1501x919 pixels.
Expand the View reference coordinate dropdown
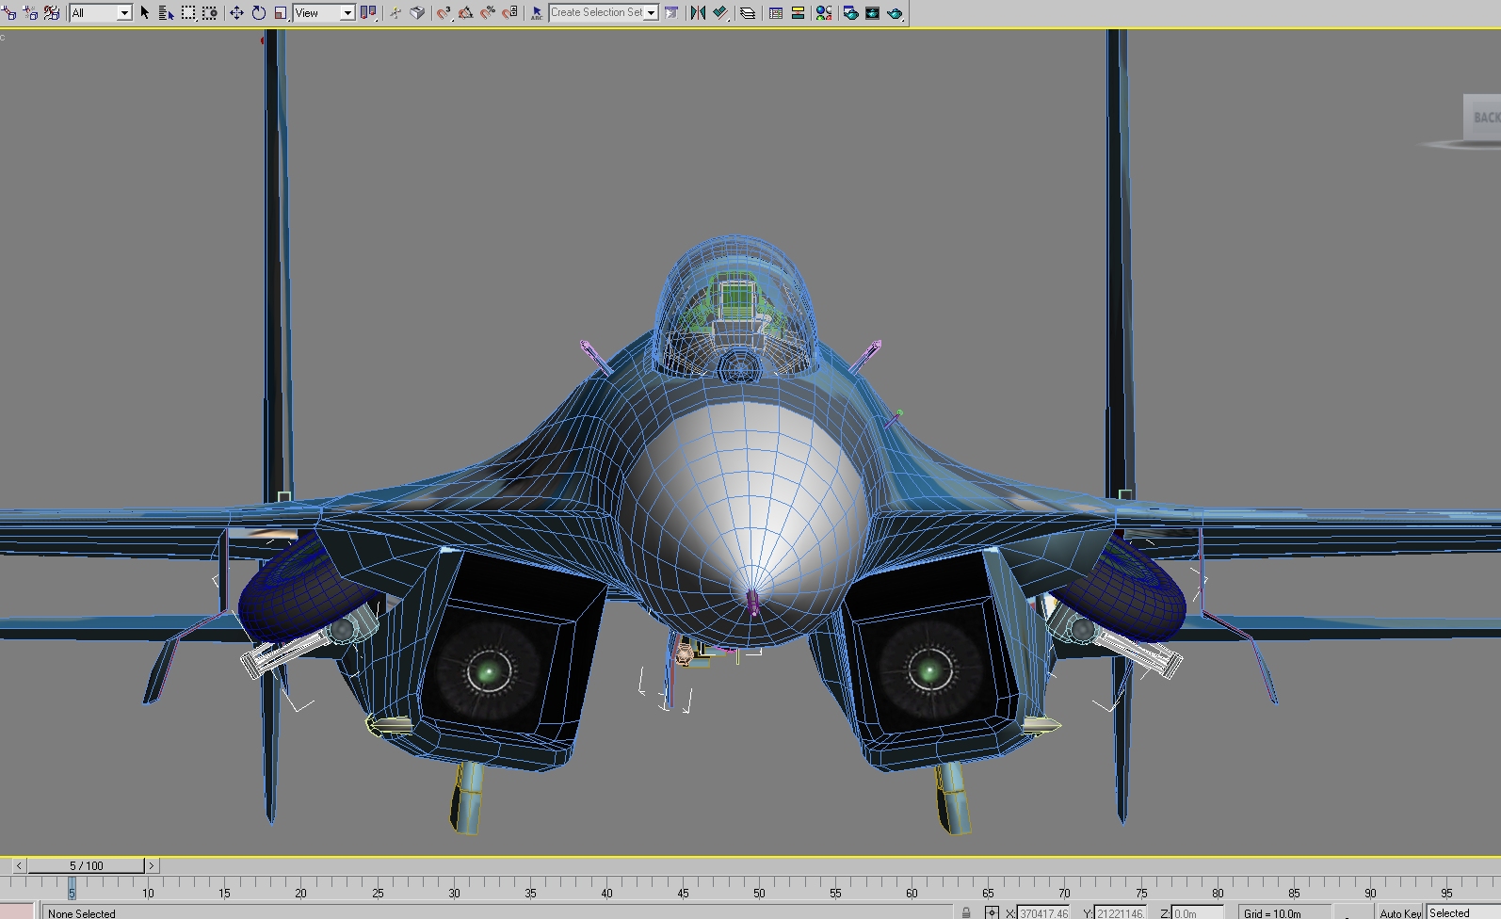[x=324, y=12]
